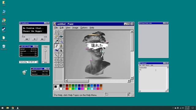Pick the yellow palette swatch
Image resolution: width=196 pixels, height=110 pixels.
[x=70, y=89]
